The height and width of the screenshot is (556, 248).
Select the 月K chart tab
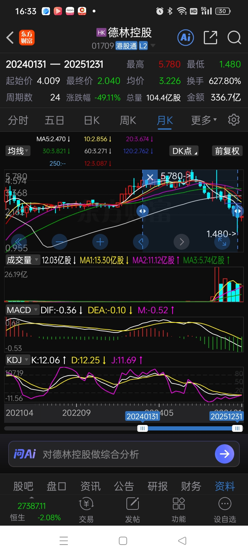165,120
